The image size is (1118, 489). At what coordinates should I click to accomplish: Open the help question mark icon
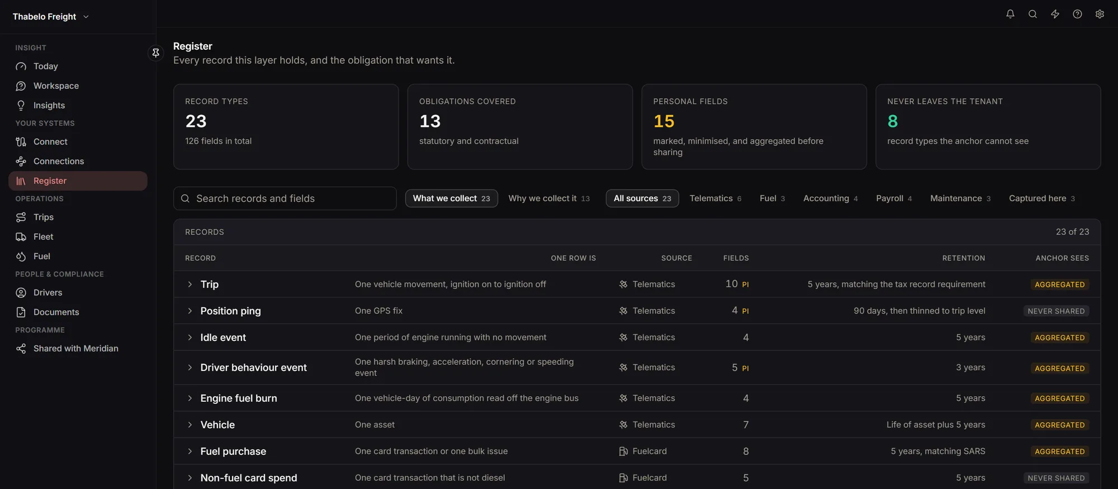tap(1077, 14)
